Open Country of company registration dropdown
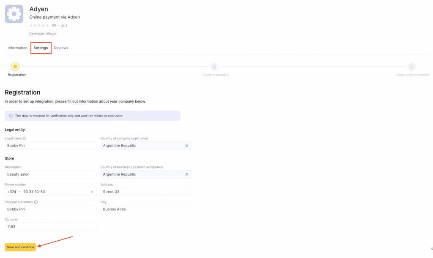 [142, 146]
